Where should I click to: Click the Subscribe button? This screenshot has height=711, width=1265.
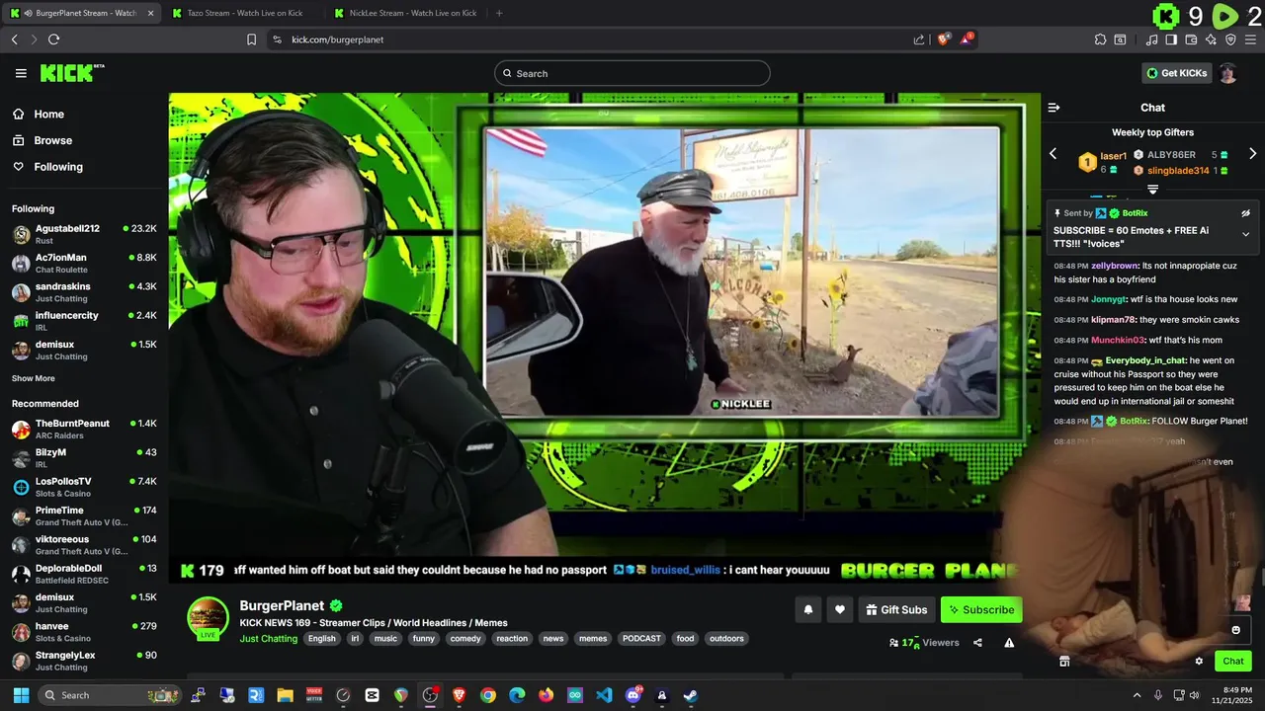981,609
